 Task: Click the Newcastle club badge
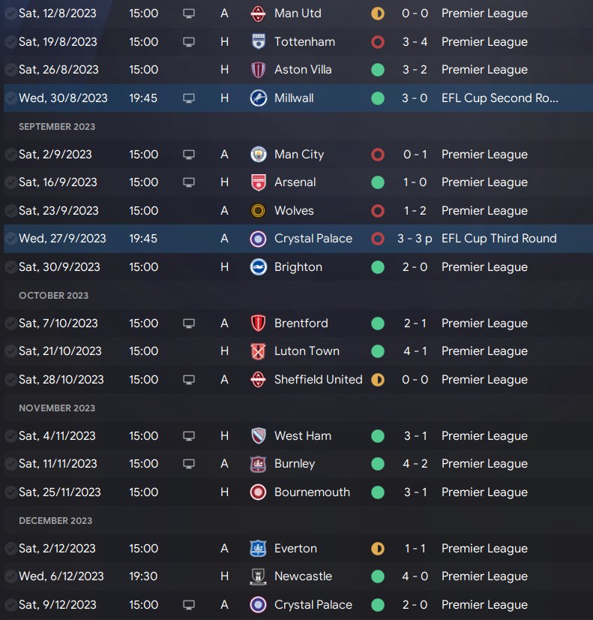click(x=259, y=576)
